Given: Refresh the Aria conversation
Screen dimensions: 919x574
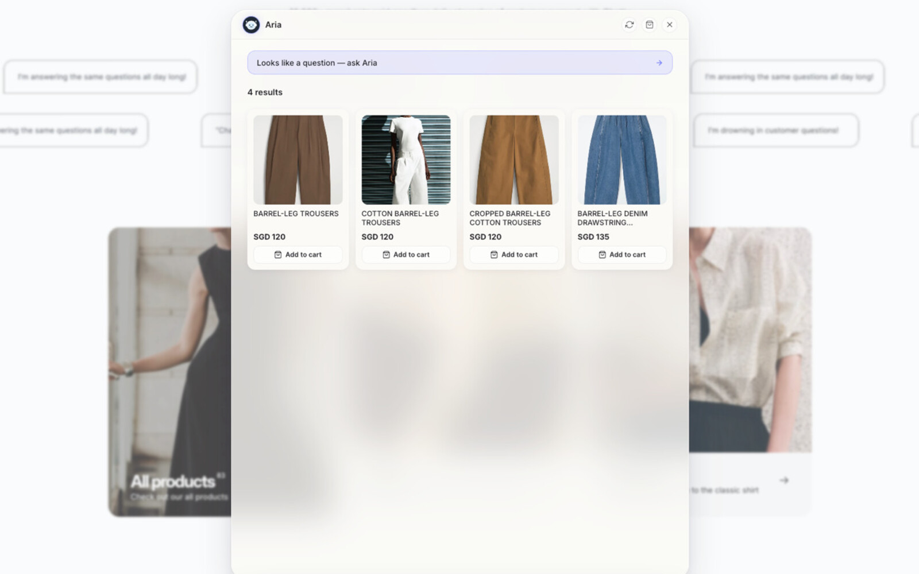Looking at the screenshot, I should [x=630, y=25].
